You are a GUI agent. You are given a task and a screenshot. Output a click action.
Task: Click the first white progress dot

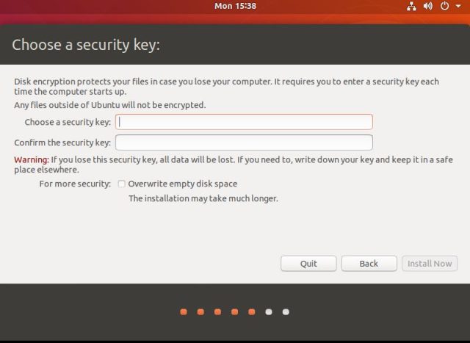tap(269, 312)
